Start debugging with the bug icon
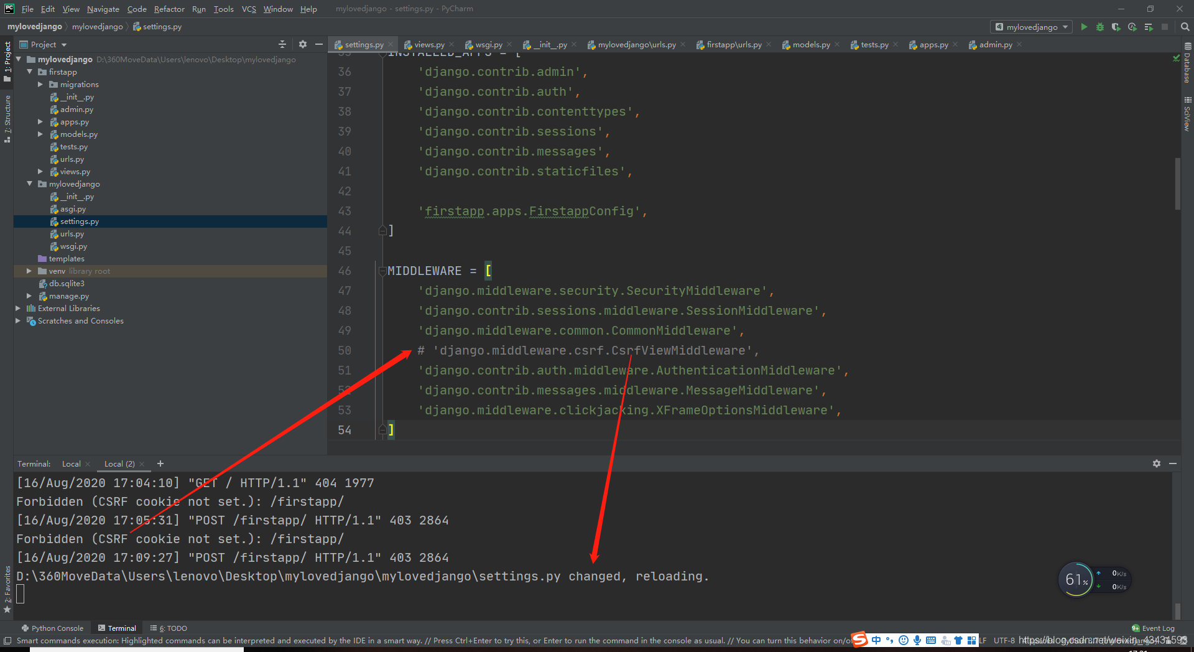1194x652 pixels. 1099,27
